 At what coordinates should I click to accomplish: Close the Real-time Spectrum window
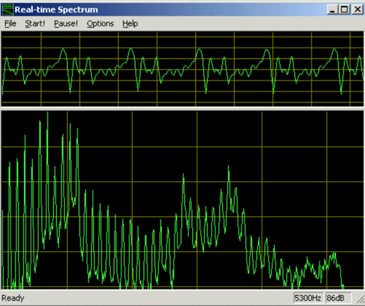[x=358, y=9]
